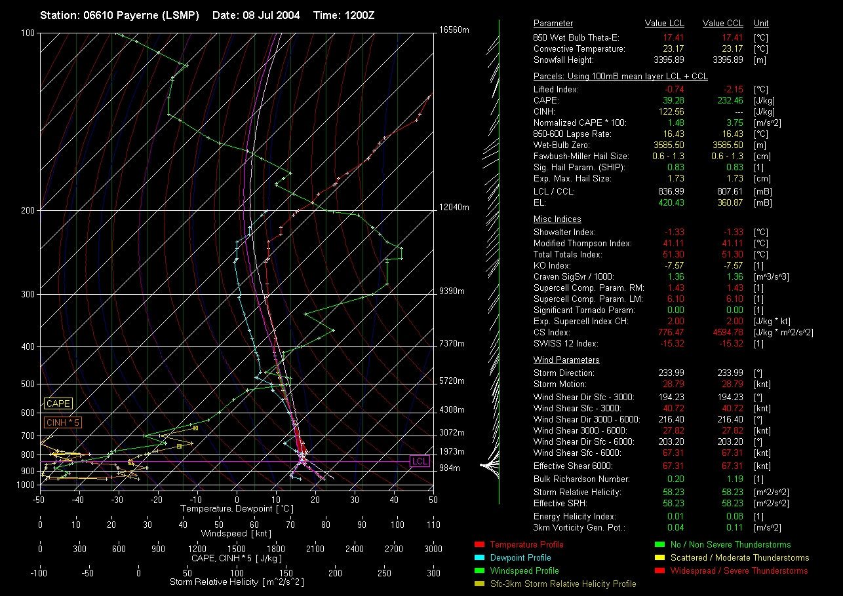Open the Wind Parameters section heading

[x=566, y=360]
